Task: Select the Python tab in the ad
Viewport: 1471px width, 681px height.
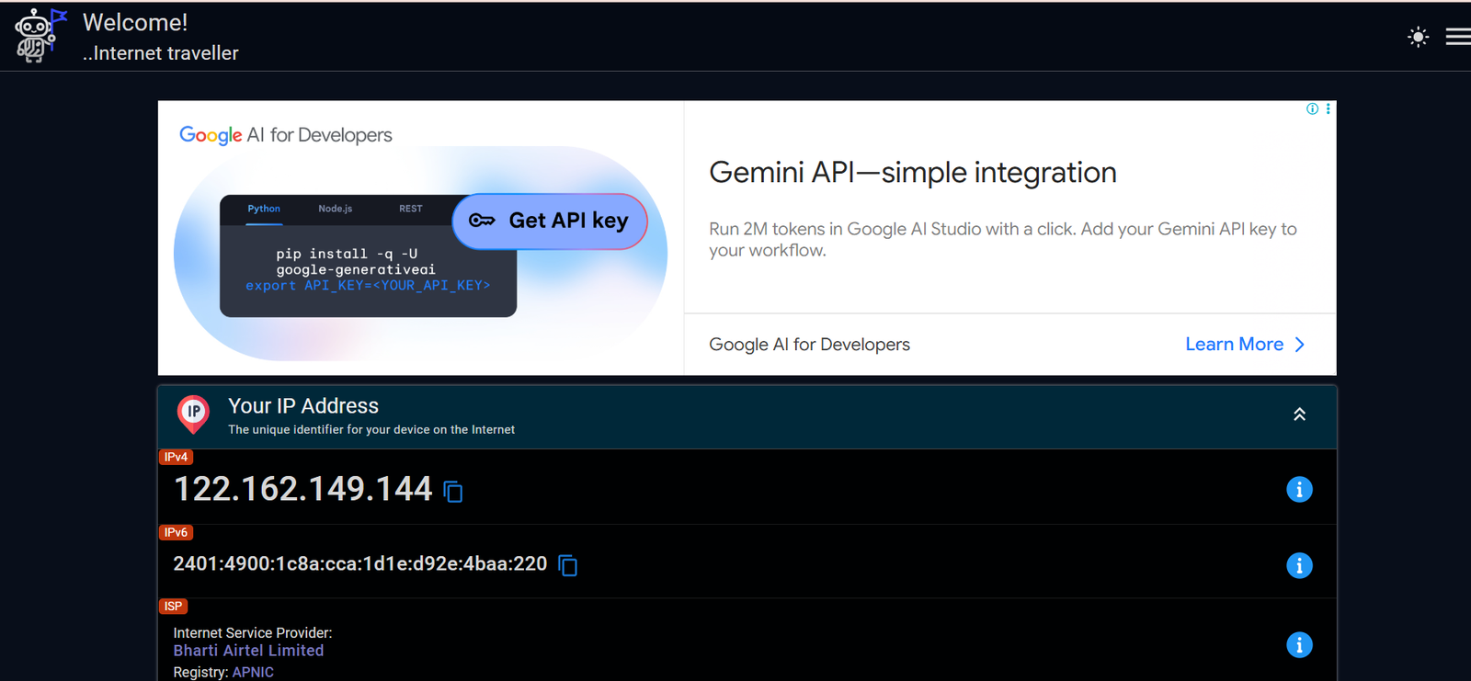Action: pos(264,209)
